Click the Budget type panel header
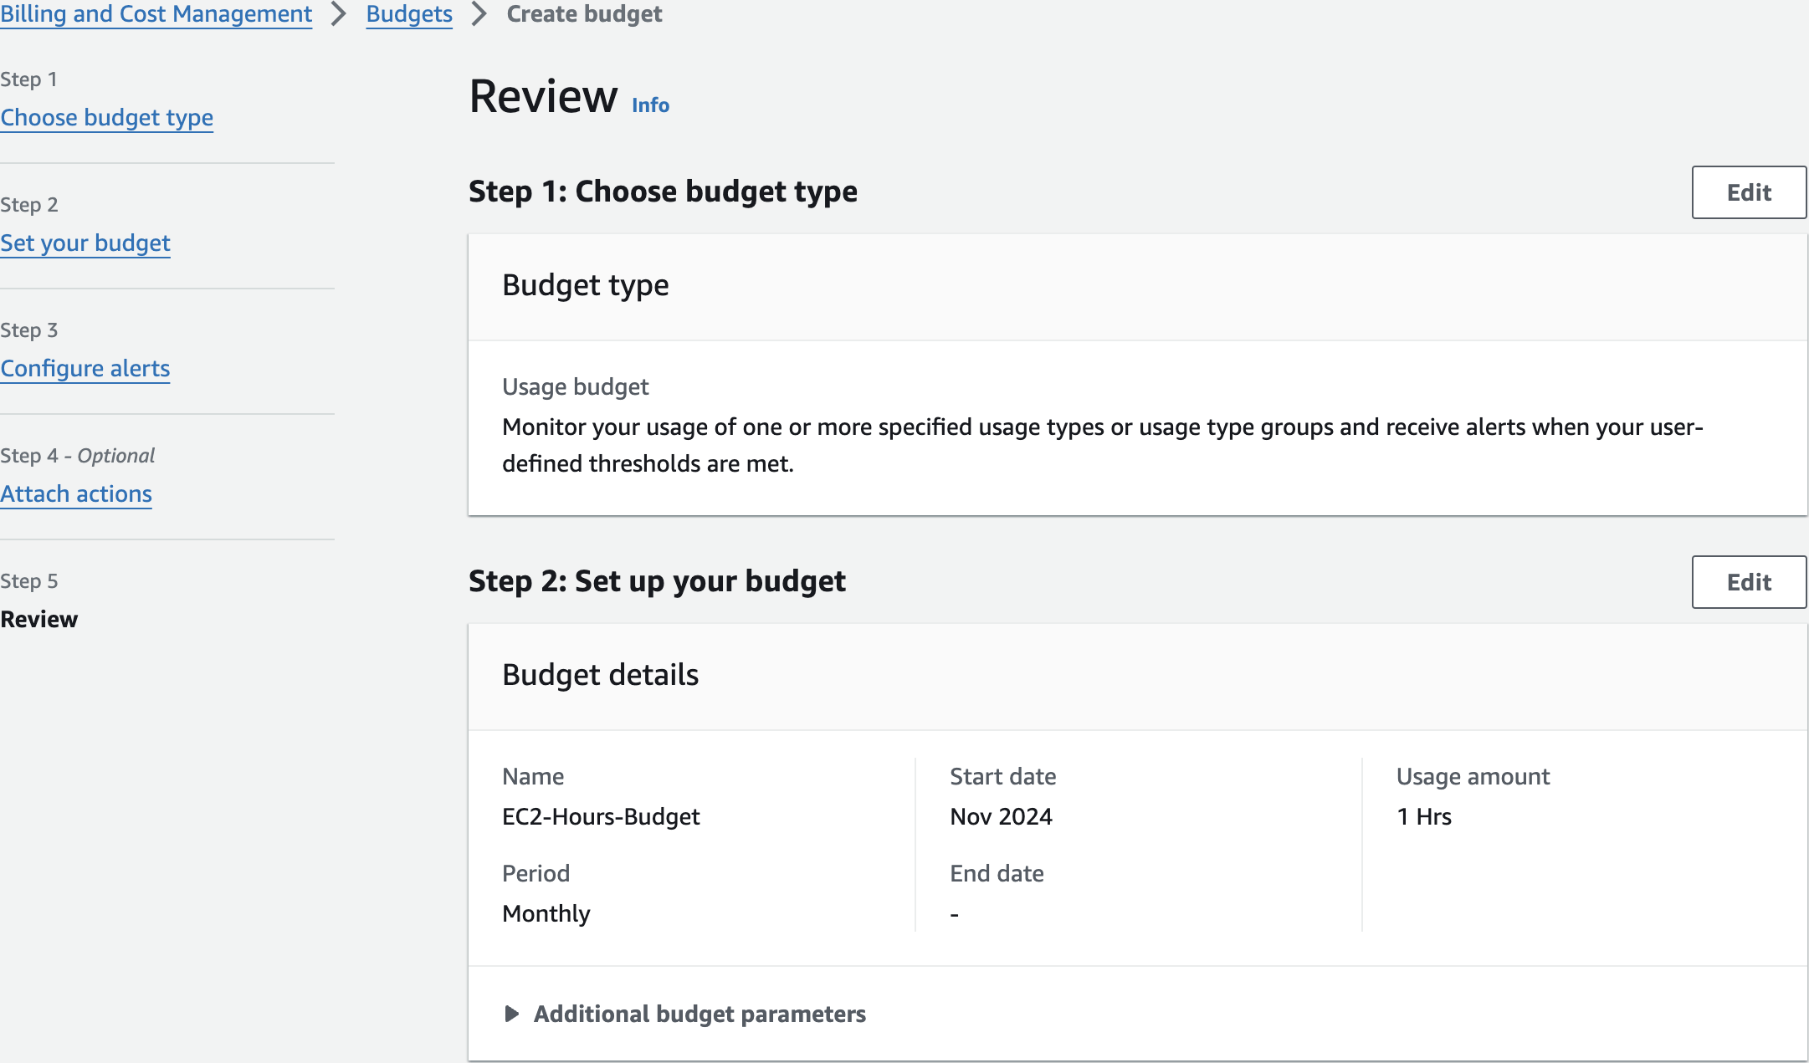Image resolution: width=1809 pixels, height=1063 pixels. (586, 286)
